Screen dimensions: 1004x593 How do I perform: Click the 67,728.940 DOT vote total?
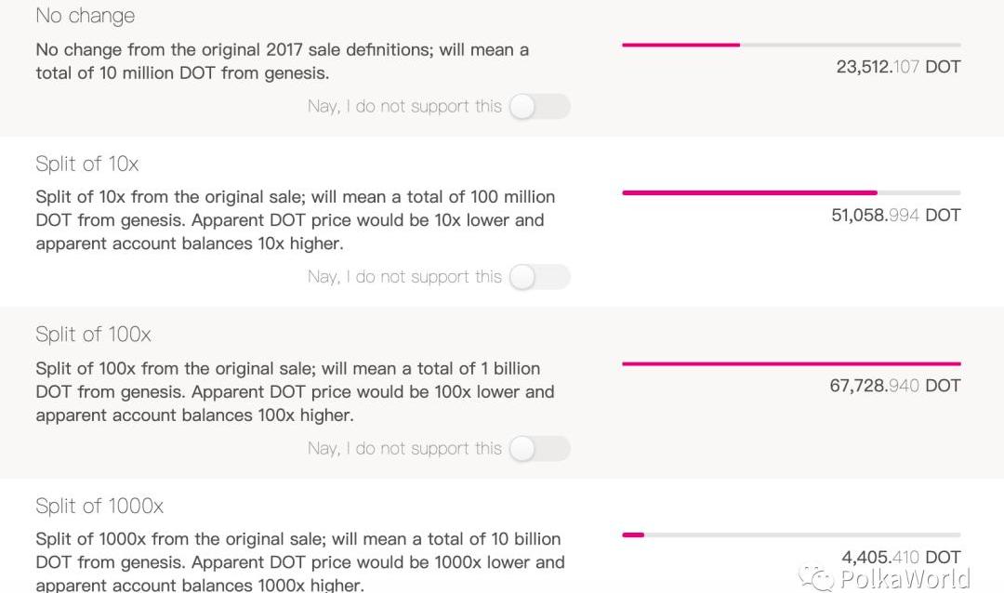pos(895,386)
